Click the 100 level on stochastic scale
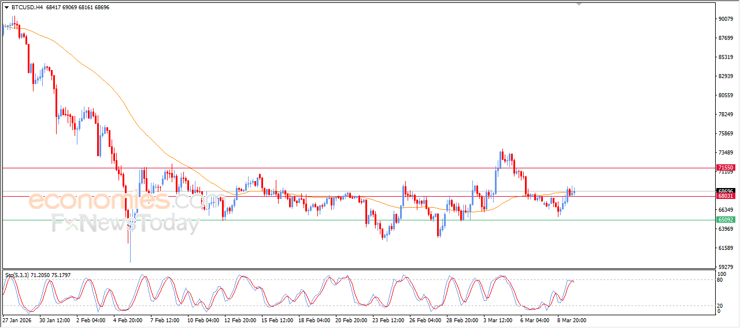 pos(722,274)
